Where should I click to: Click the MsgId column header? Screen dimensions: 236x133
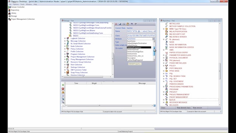click(x=94, y=83)
